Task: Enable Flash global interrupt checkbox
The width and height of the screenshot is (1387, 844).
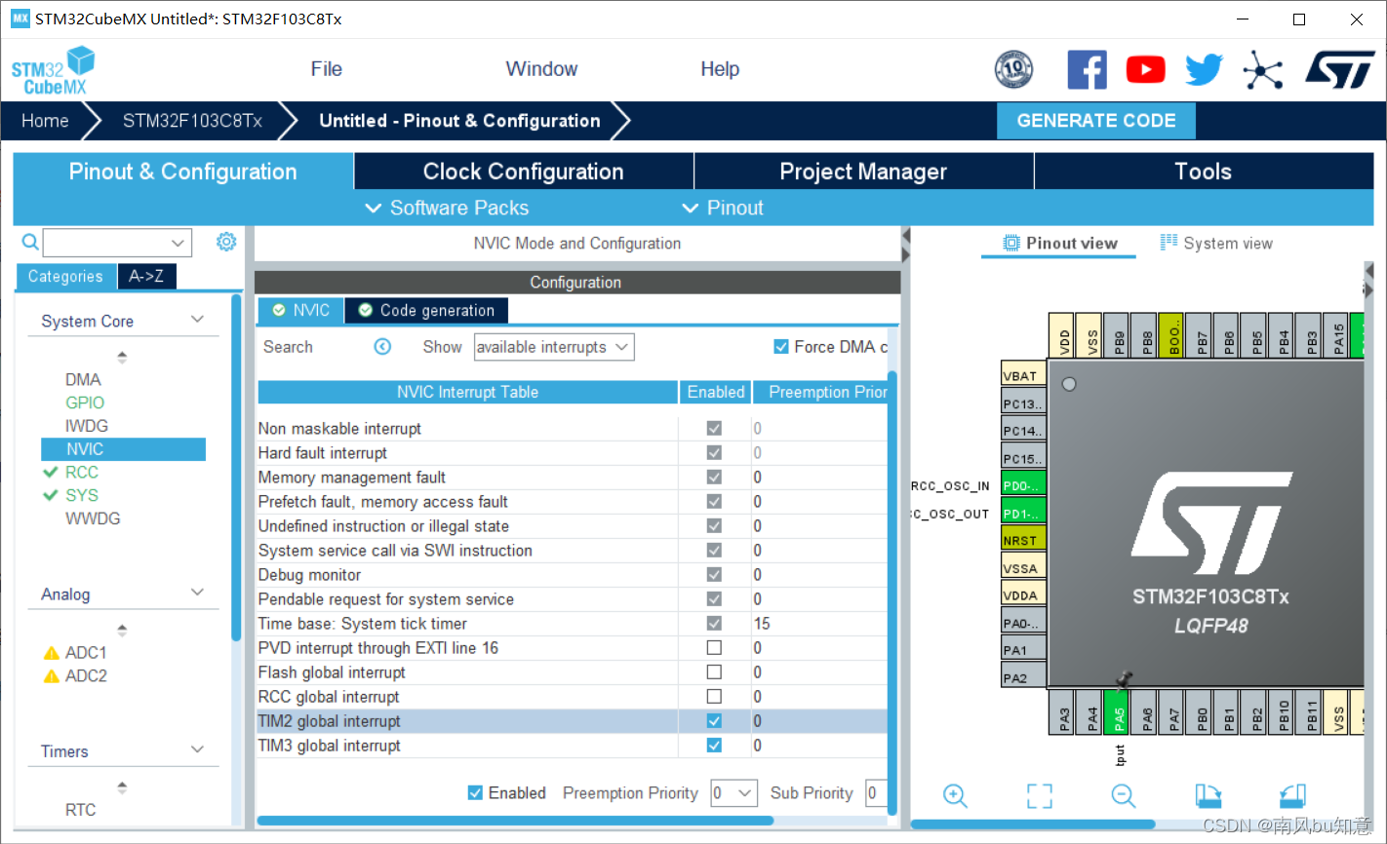Action: pyautogui.click(x=714, y=672)
